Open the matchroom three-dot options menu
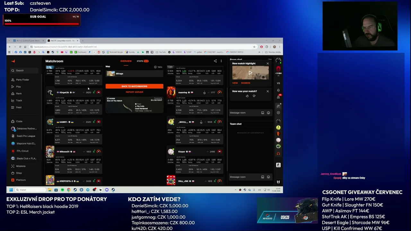Screen dimensions: 411x231 click(x=221, y=61)
